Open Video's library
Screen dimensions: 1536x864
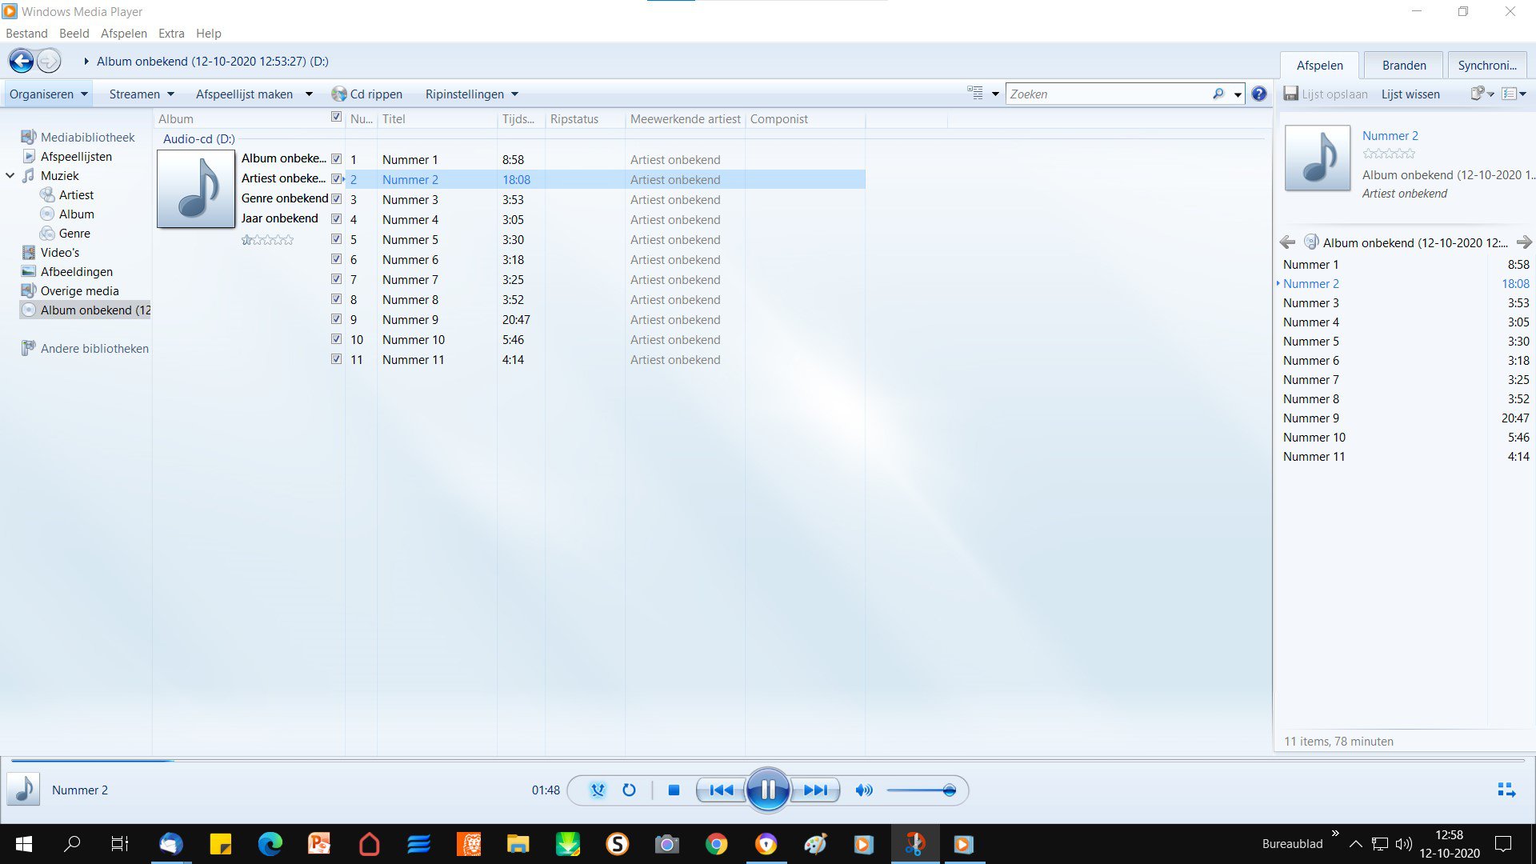pyautogui.click(x=60, y=252)
